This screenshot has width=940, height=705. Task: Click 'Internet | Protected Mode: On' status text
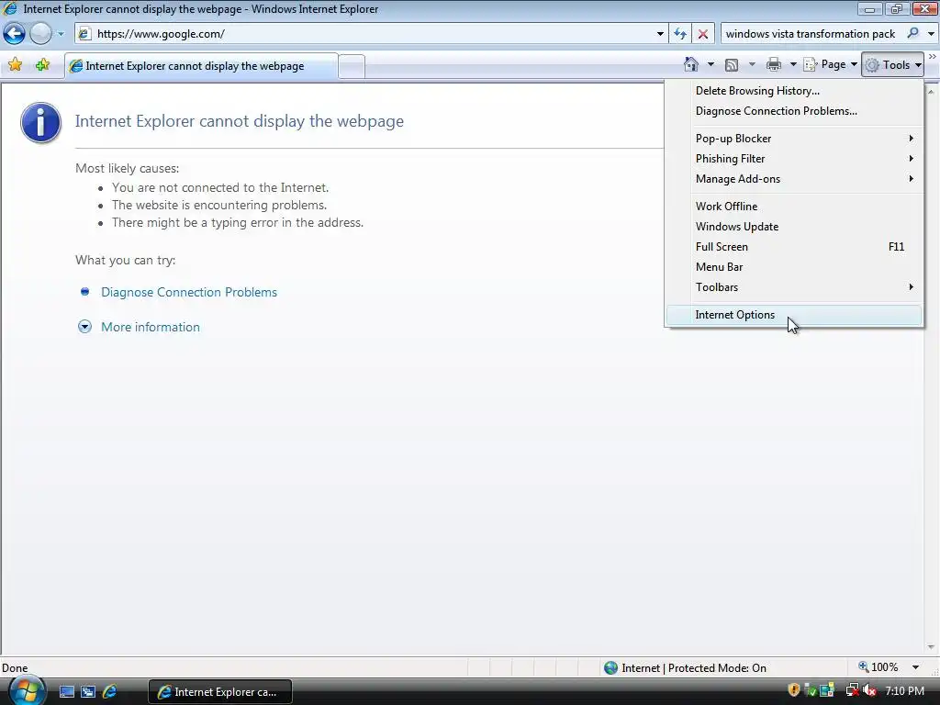[x=694, y=668]
